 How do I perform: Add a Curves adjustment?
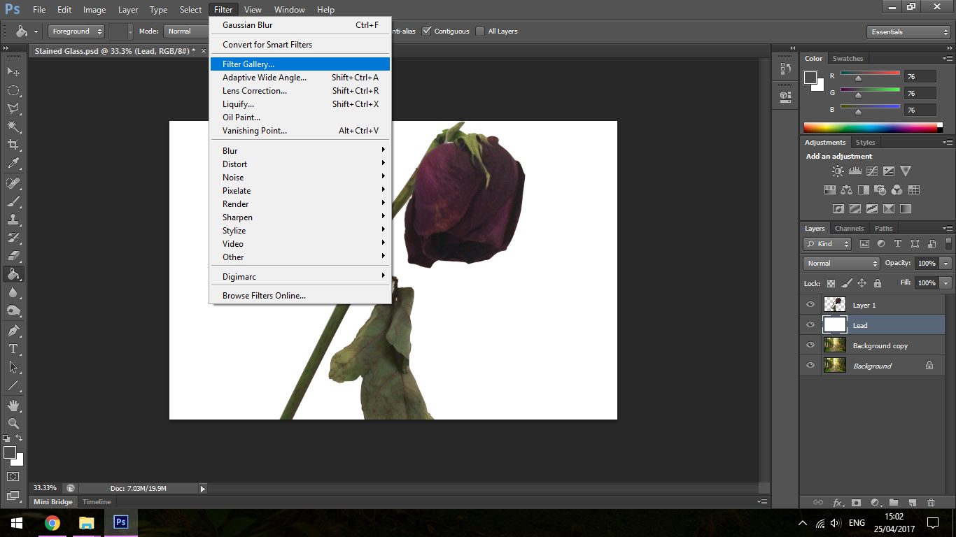[x=871, y=171]
